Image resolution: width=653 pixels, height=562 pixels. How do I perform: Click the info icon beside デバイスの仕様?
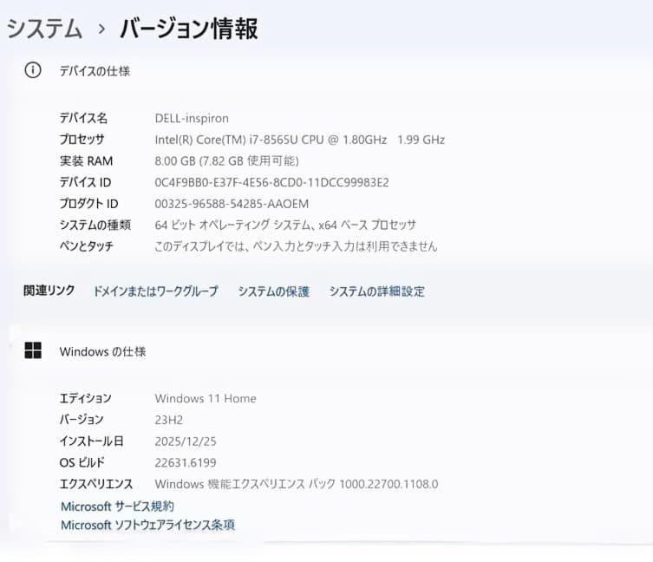coord(33,70)
